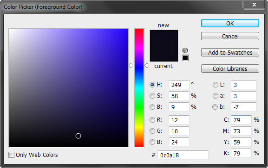Viewport: 268px width, 168px height.
Task: Select the H hue radio button
Action: [152, 85]
